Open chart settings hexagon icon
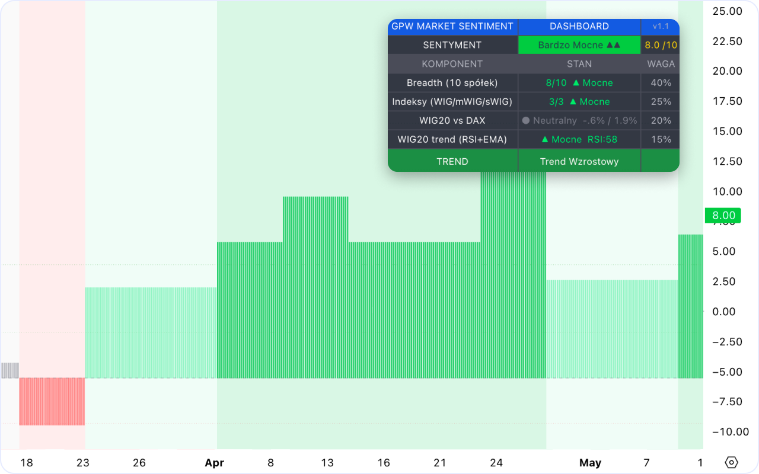Screen dimensions: 759x474 (731, 462)
